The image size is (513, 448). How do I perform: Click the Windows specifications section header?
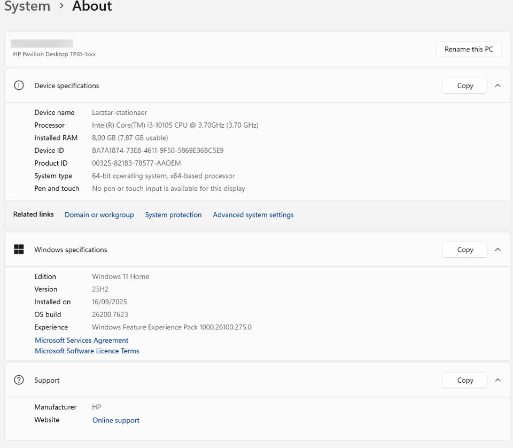71,250
